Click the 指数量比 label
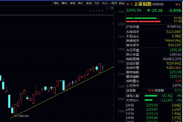Viewport: 183px width, 122px height. (133, 81)
